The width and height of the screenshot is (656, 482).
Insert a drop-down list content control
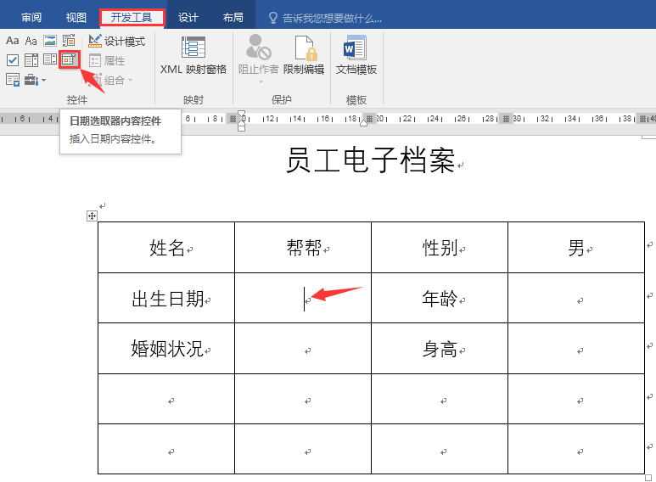[50, 59]
